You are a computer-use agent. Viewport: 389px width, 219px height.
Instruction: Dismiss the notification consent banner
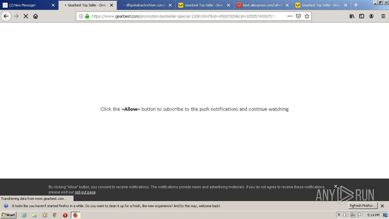pos(336,186)
